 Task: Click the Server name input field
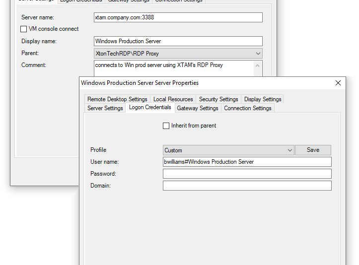pyautogui.click(x=178, y=17)
